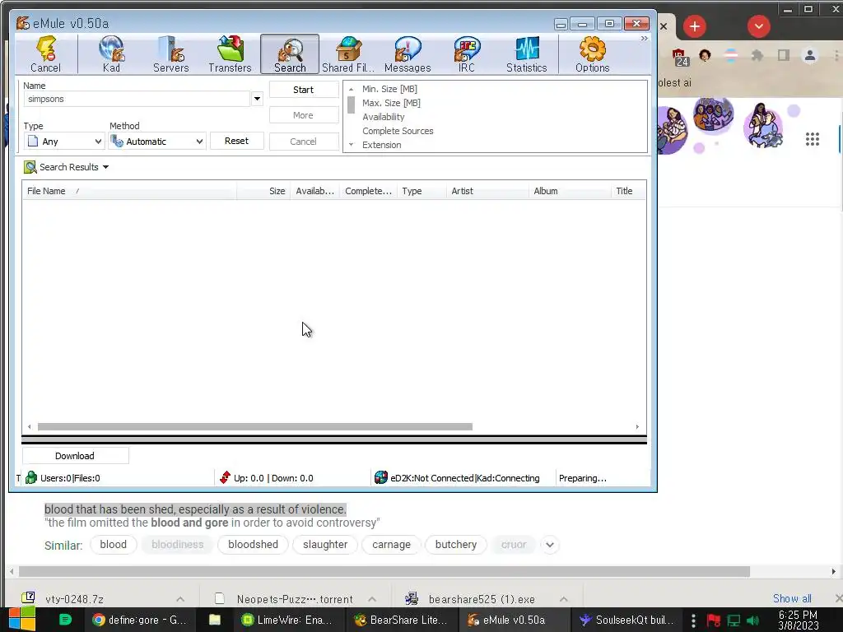Image resolution: width=843 pixels, height=632 pixels.
Task: Click the 'blood' similar word chip in browser
Action: tap(114, 545)
